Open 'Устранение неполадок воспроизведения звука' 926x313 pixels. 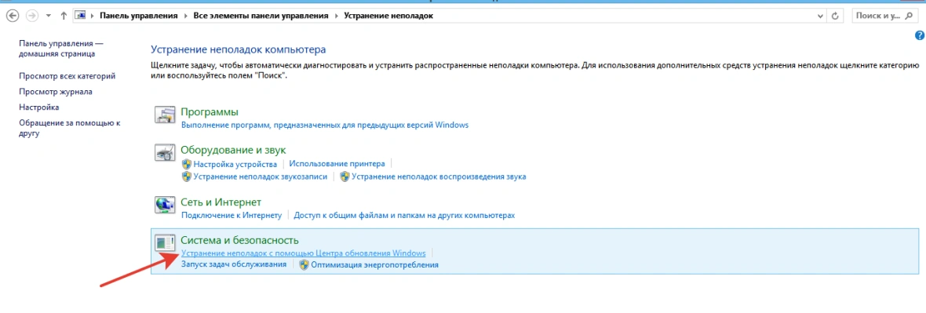[x=439, y=177]
